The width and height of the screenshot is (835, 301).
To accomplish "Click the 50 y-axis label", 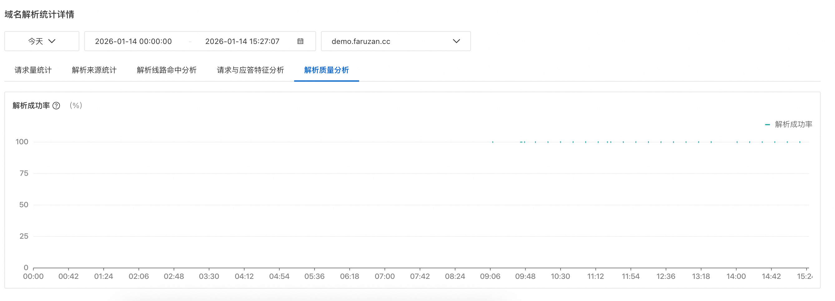I will coord(24,205).
